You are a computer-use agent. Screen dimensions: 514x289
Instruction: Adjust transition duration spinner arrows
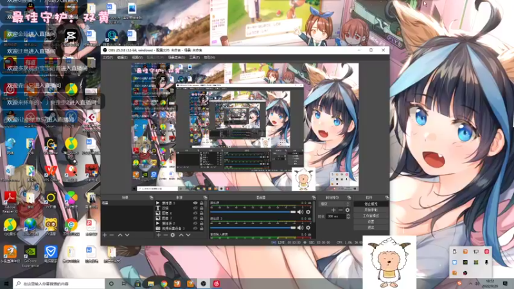pyautogui.click(x=348, y=216)
